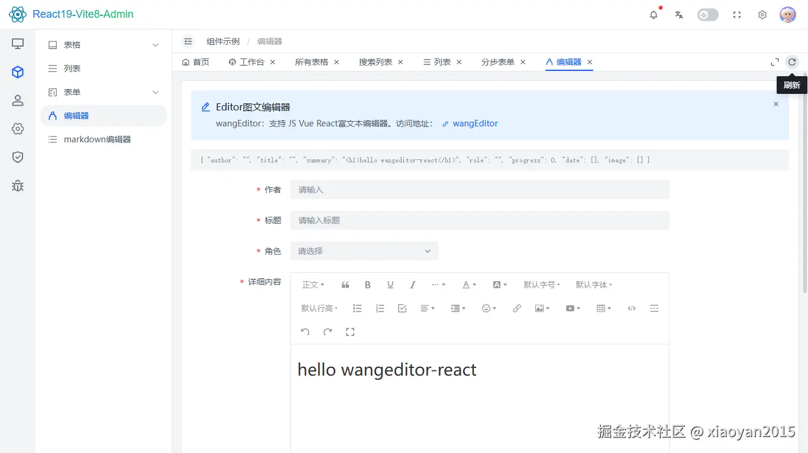Select the cube components icon in sidebar

[18, 72]
